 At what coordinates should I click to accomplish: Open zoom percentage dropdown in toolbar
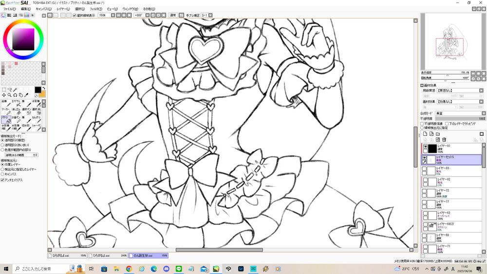[113, 15]
